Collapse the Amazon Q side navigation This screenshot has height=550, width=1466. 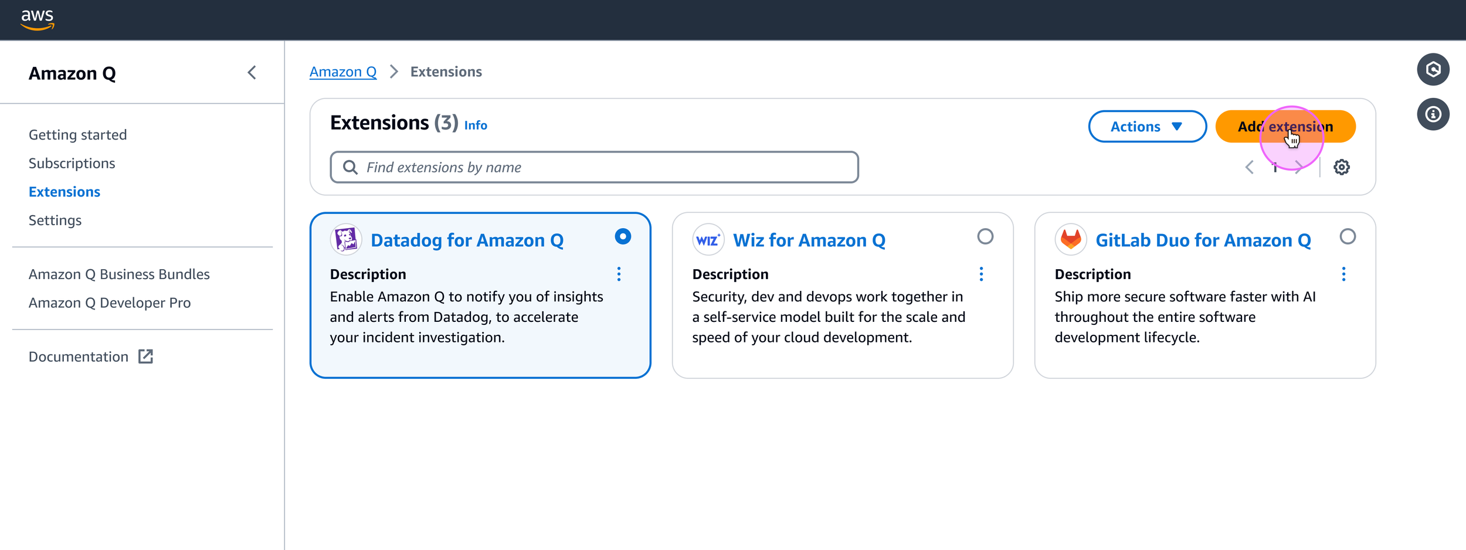point(252,73)
